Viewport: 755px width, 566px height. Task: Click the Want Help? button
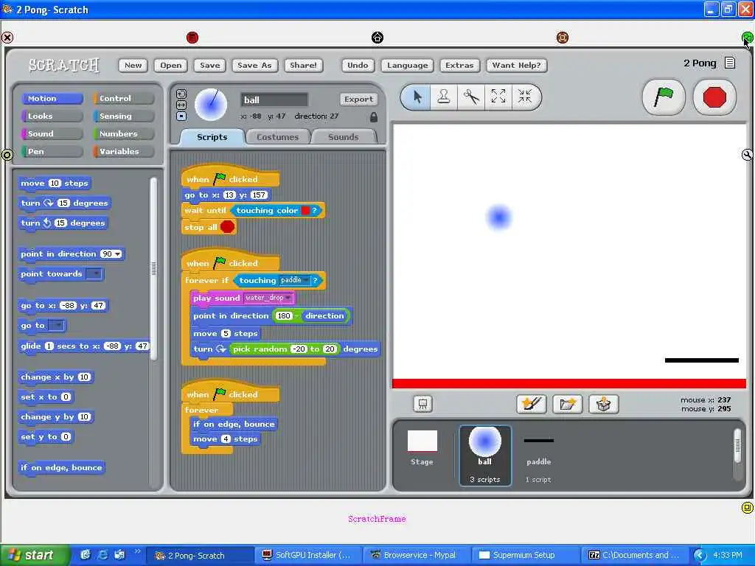[516, 66]
